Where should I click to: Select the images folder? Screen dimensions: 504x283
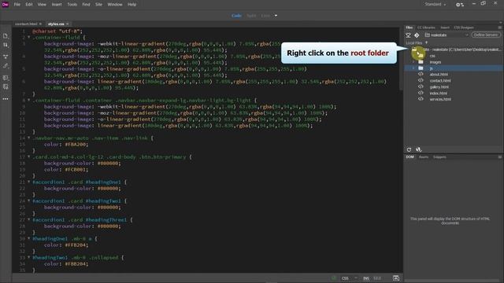coord(435,62)
